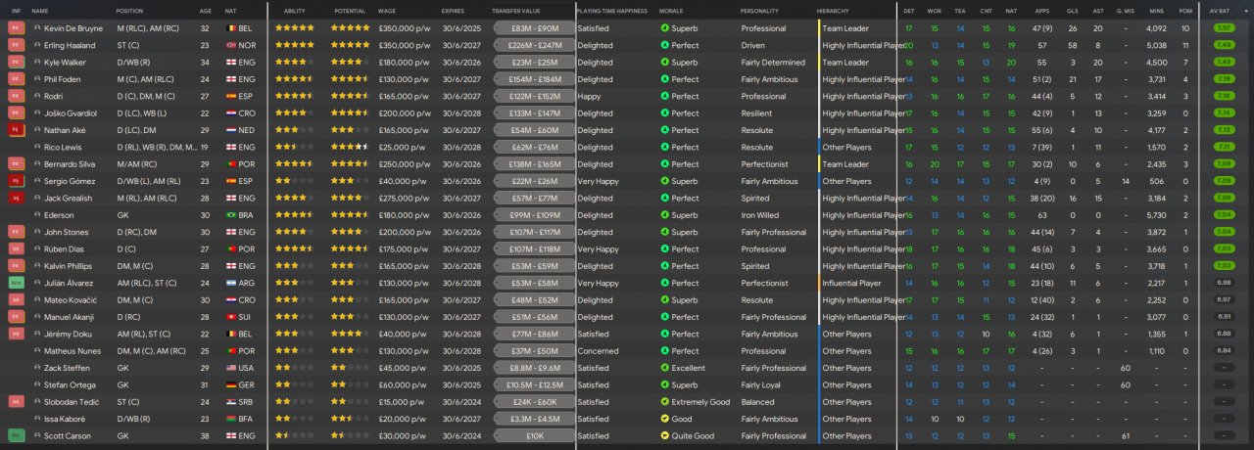Screen dimensions: 1254x450
Task: Click the Int status badge for Slobodan Tedić
Action: click(x=16, y=401)
